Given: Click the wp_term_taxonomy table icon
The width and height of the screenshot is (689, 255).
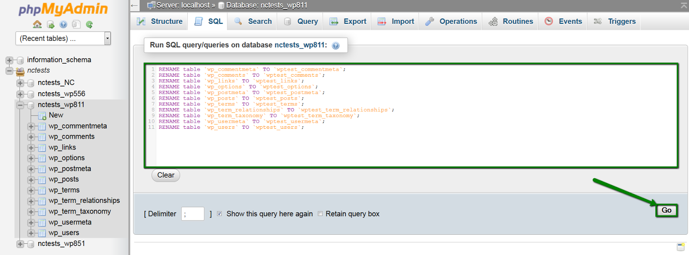Looking at the screenshot, I should 42,212.
